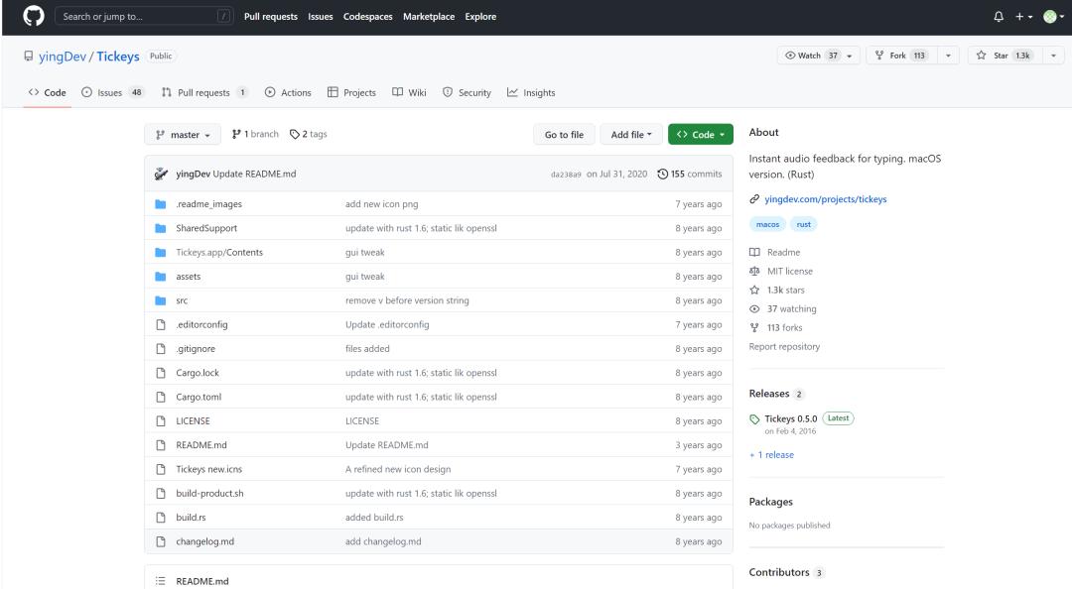Click the branch icon showing 1 branch
1072x589 pixels.
(236, 135)
